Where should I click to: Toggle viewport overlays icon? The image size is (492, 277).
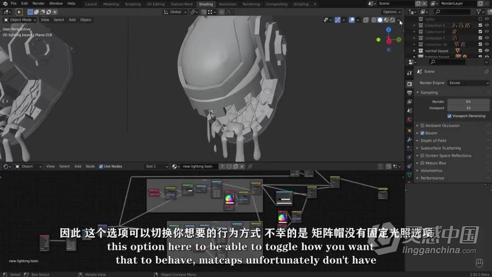tap(352, 20)
